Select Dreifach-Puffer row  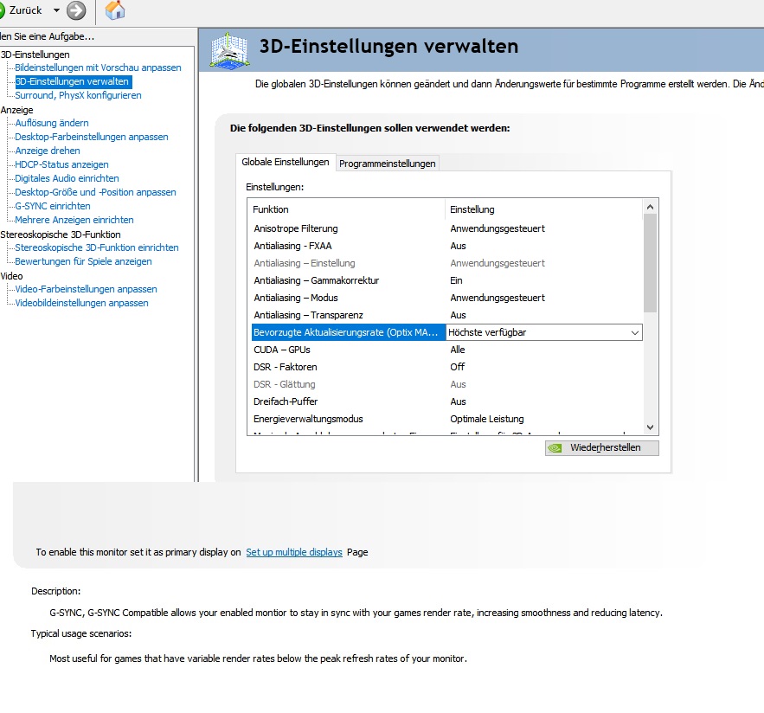click(x=446, y=401)
